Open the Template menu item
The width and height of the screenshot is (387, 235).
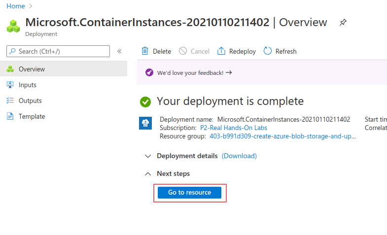point(64,116)
